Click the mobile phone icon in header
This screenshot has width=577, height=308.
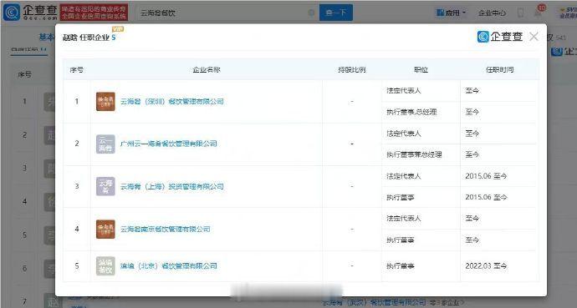pyautogui.click(x=520, y=13)
